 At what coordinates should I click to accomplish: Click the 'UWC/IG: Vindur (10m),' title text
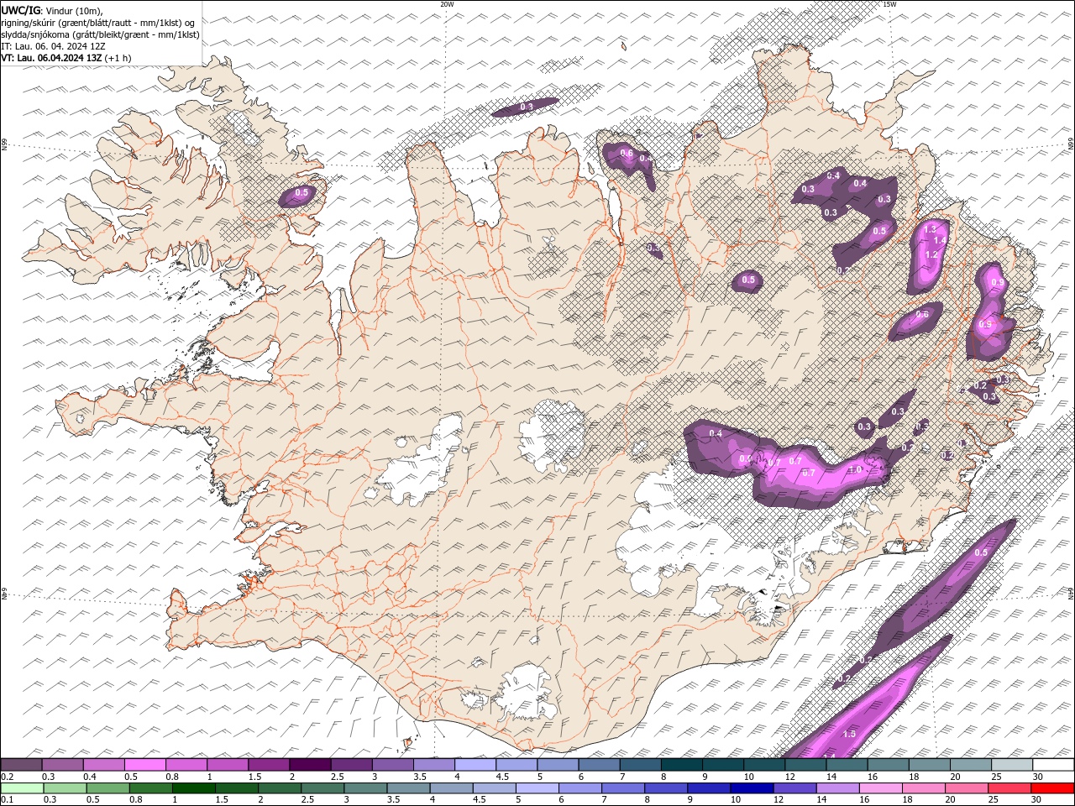coord(51,9)
